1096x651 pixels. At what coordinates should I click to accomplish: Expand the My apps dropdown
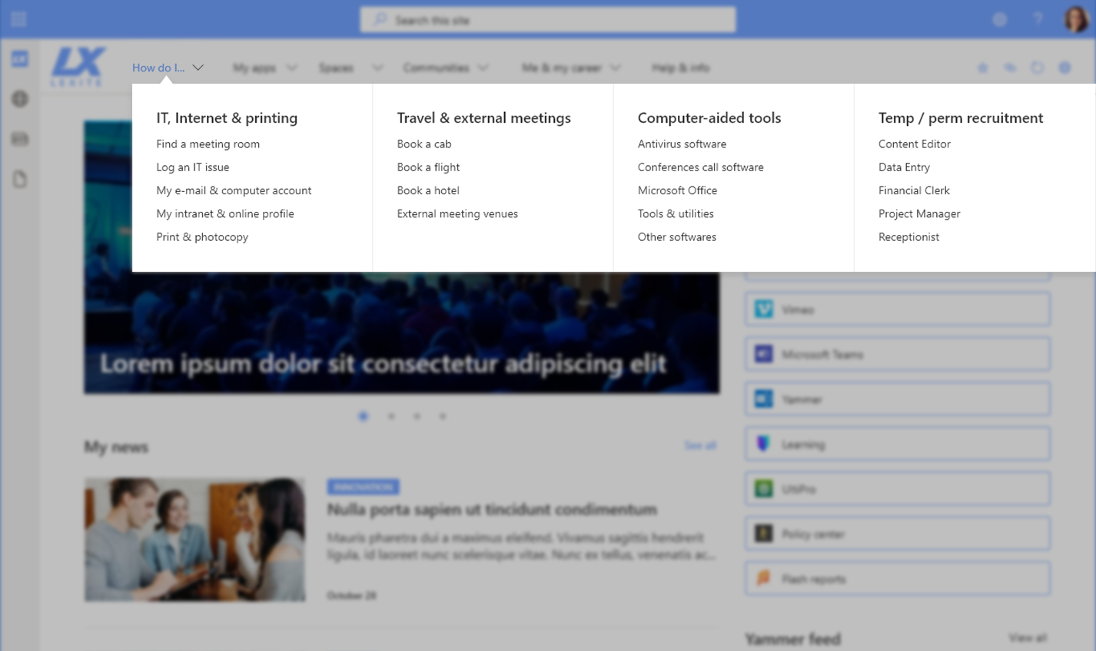(x=264, y=68)
